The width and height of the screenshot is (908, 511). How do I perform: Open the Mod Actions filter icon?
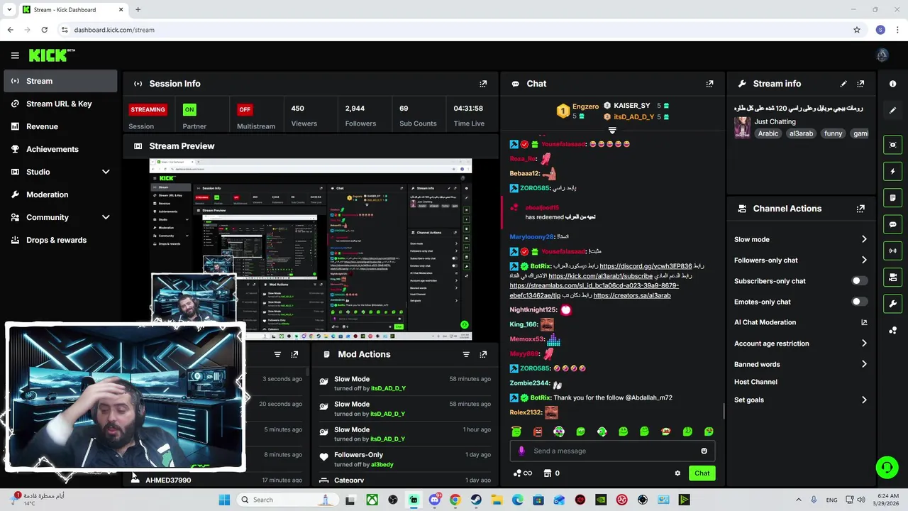[x=466, y=354]
